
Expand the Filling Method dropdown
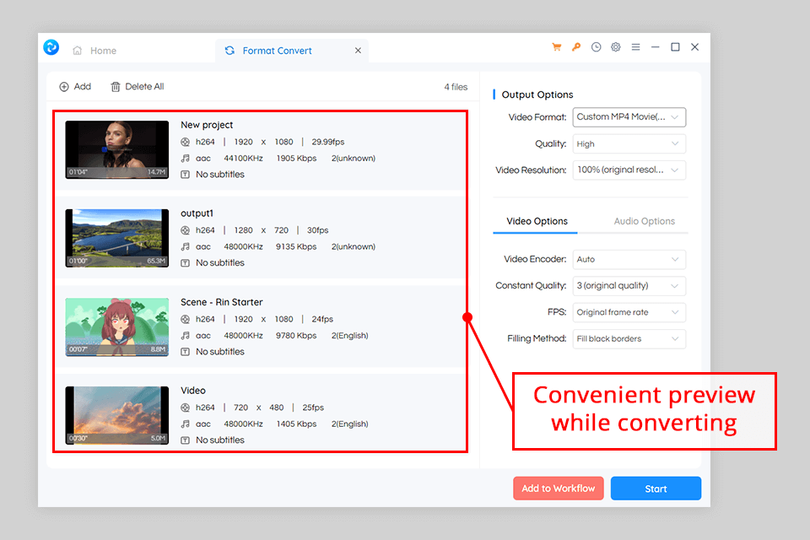coord(629,339)
